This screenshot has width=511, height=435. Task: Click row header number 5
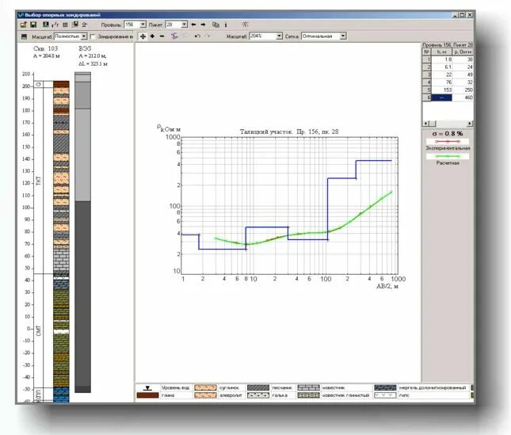click(x=426, y=90)
